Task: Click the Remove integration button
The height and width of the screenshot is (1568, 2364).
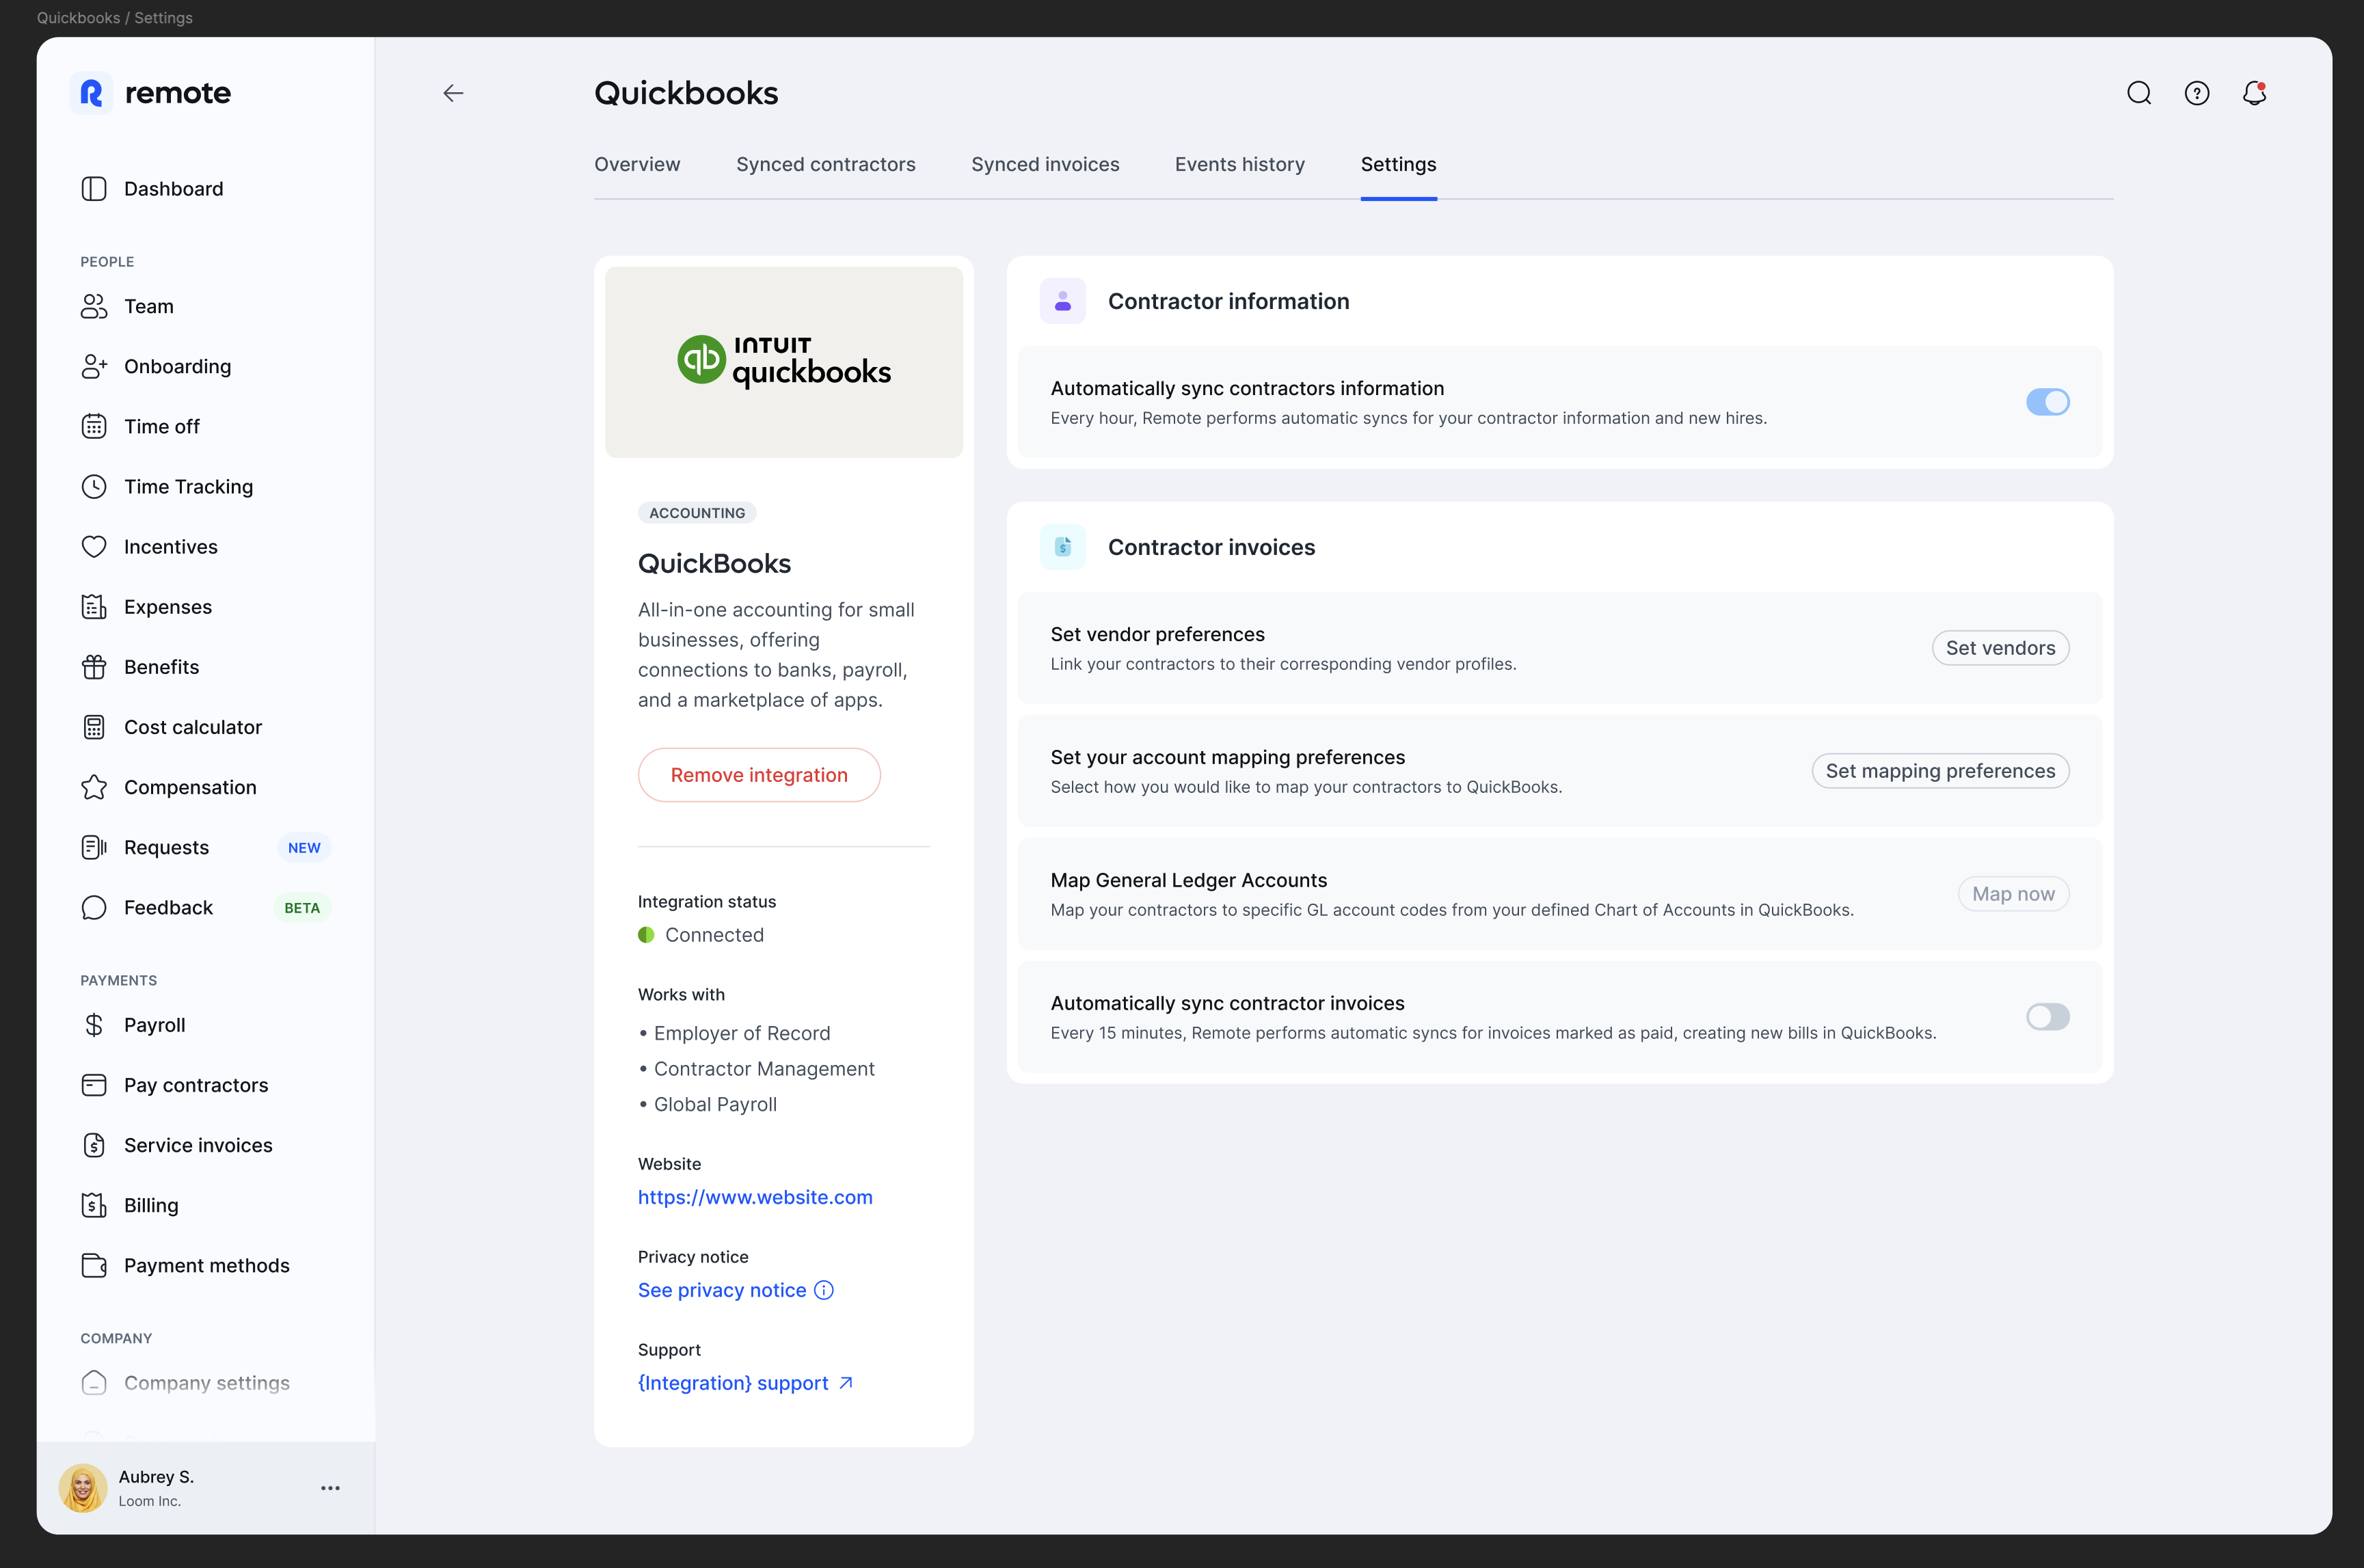Action: (x=759, y=775)
